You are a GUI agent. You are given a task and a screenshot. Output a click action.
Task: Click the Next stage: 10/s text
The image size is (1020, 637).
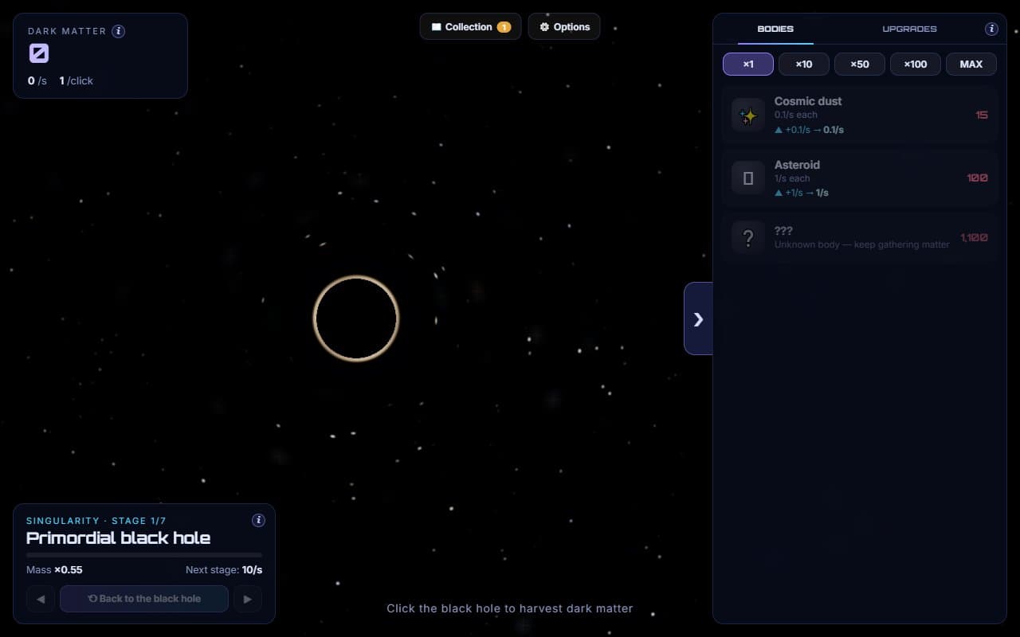pos(224,570)
